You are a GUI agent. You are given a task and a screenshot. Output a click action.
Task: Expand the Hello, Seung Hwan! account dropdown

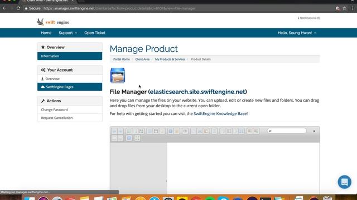point(297,33)
